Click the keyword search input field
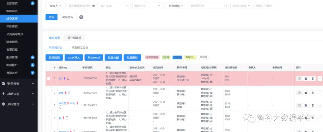 coord(269,6)
